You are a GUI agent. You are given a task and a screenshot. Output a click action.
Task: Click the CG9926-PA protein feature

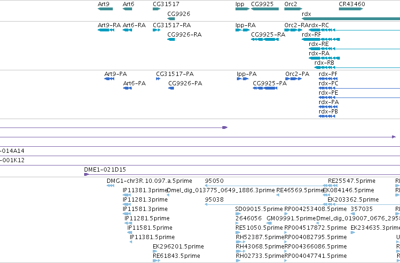(x=171, y=88)
